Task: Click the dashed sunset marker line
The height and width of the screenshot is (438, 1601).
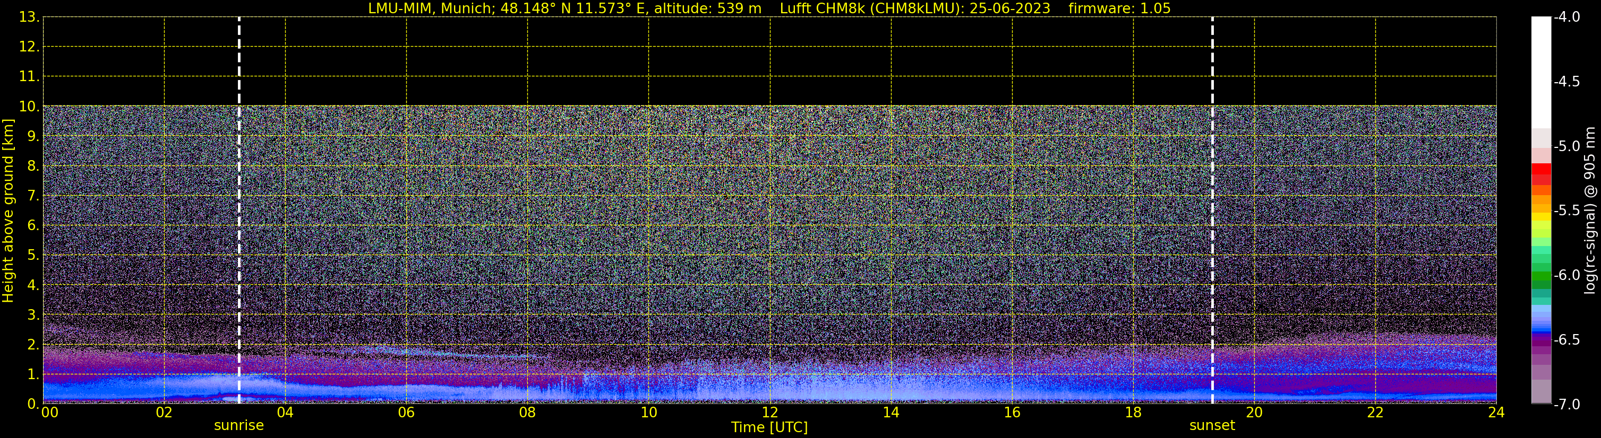Action: click(1212, 211)
